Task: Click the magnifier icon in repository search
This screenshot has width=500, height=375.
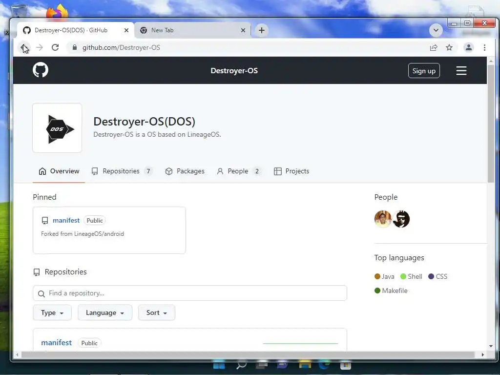Action: 41,293
